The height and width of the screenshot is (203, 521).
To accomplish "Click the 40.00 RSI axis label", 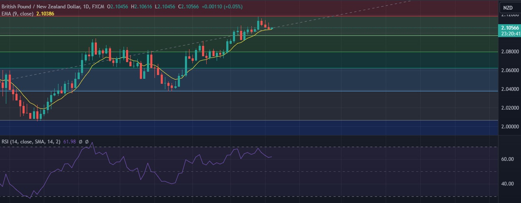I will point(507,184).
